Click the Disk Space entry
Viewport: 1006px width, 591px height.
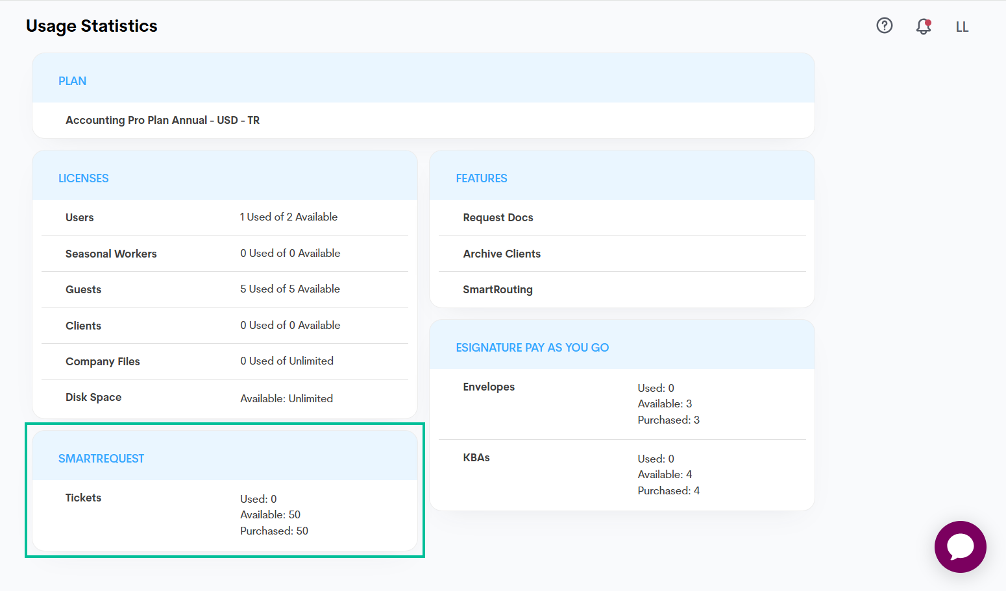[93, 397]
